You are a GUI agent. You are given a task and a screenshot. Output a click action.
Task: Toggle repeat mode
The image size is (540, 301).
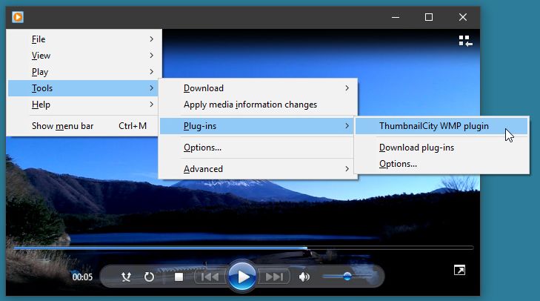[x=149, y=277]
